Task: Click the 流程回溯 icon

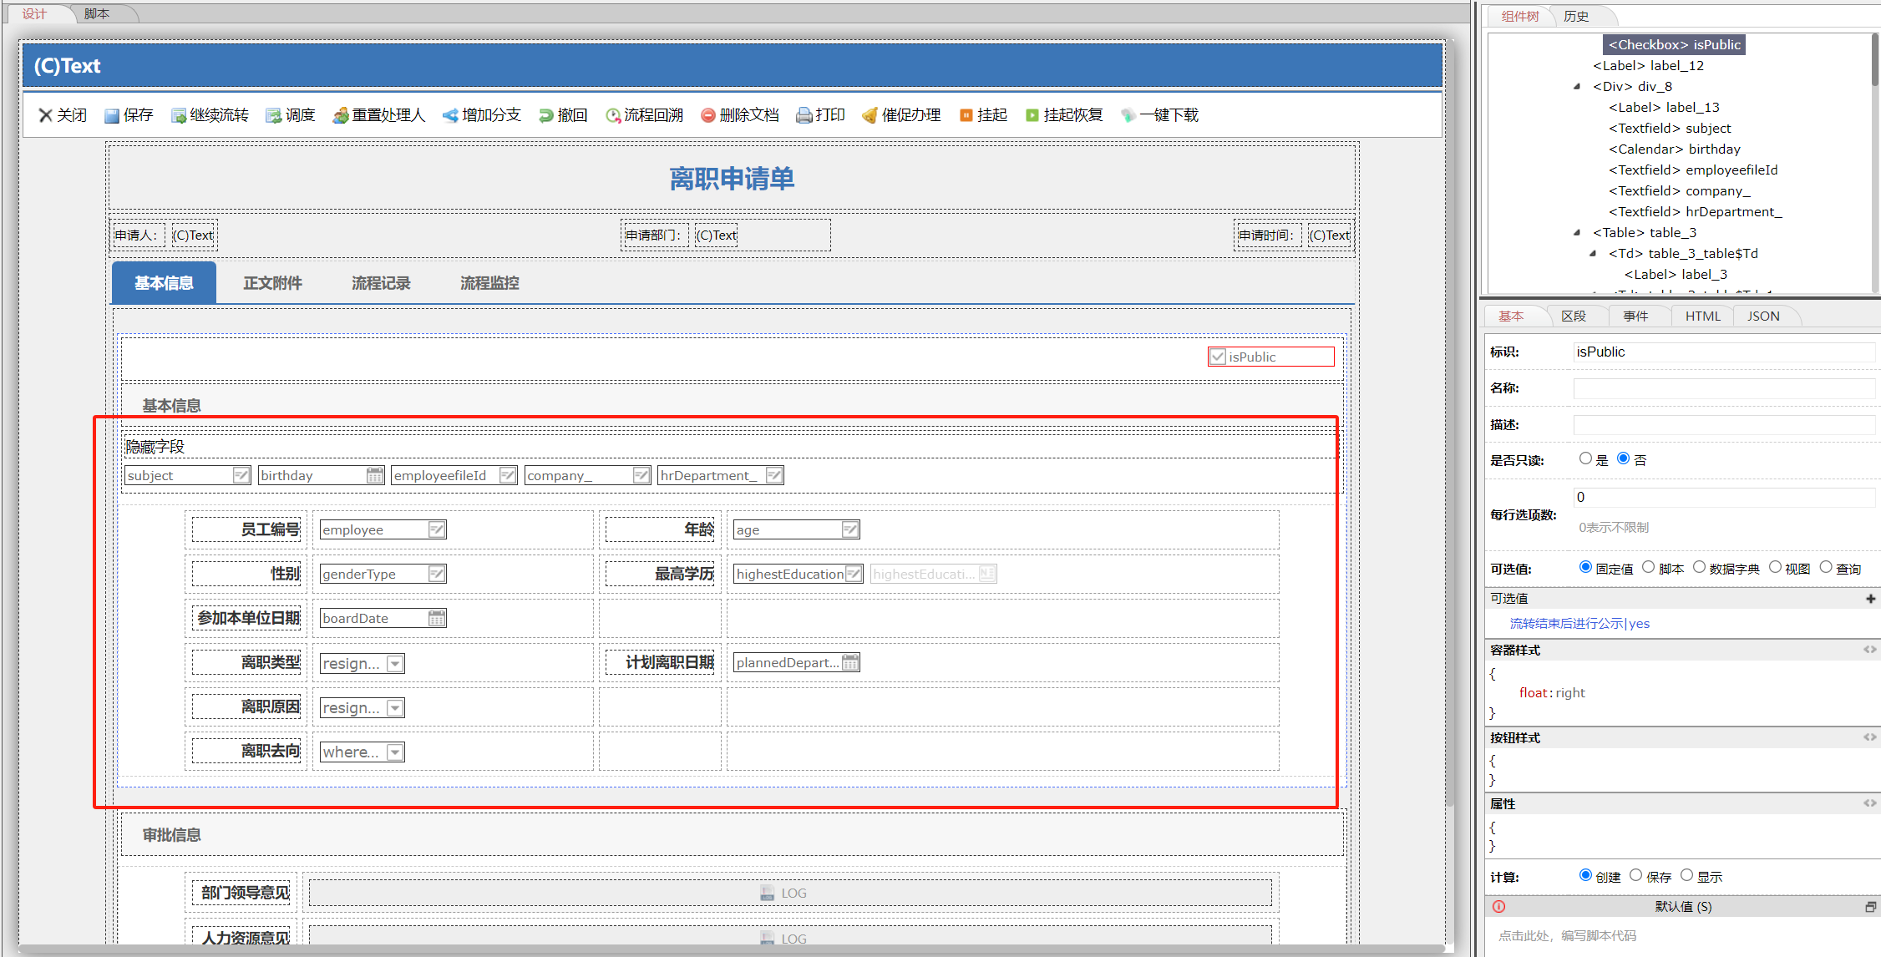Action: [x=613, y=116]
